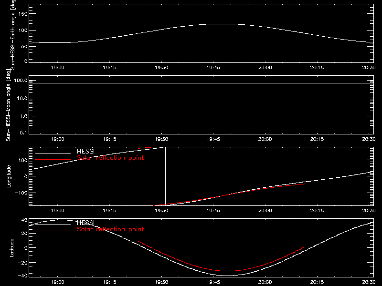Click the "Latitude" y-axis label
382x286 pixels.
pos(11,248)
